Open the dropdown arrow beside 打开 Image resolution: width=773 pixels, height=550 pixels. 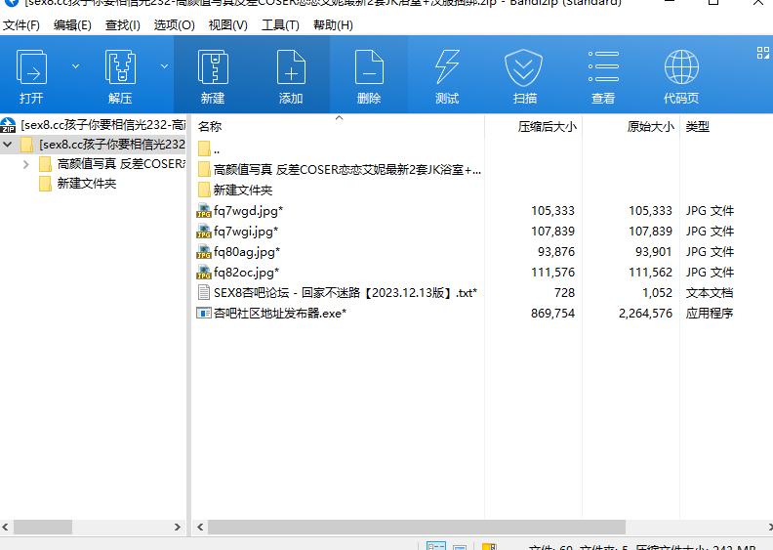[x=75, y=66]
